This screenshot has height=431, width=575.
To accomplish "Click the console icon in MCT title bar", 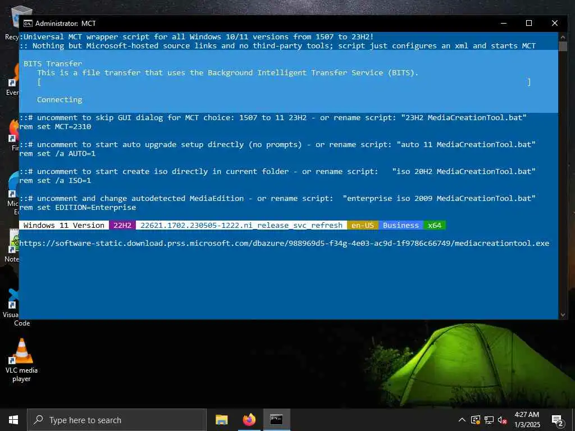I will point(28,24).
